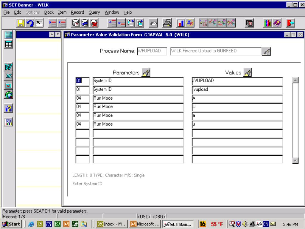Click the Rollback blue arrow icon

(30, 23)
